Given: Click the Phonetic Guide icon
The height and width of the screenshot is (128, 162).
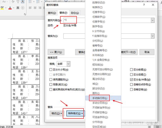Looking at the screenshot, I should (x=18, y=2).
